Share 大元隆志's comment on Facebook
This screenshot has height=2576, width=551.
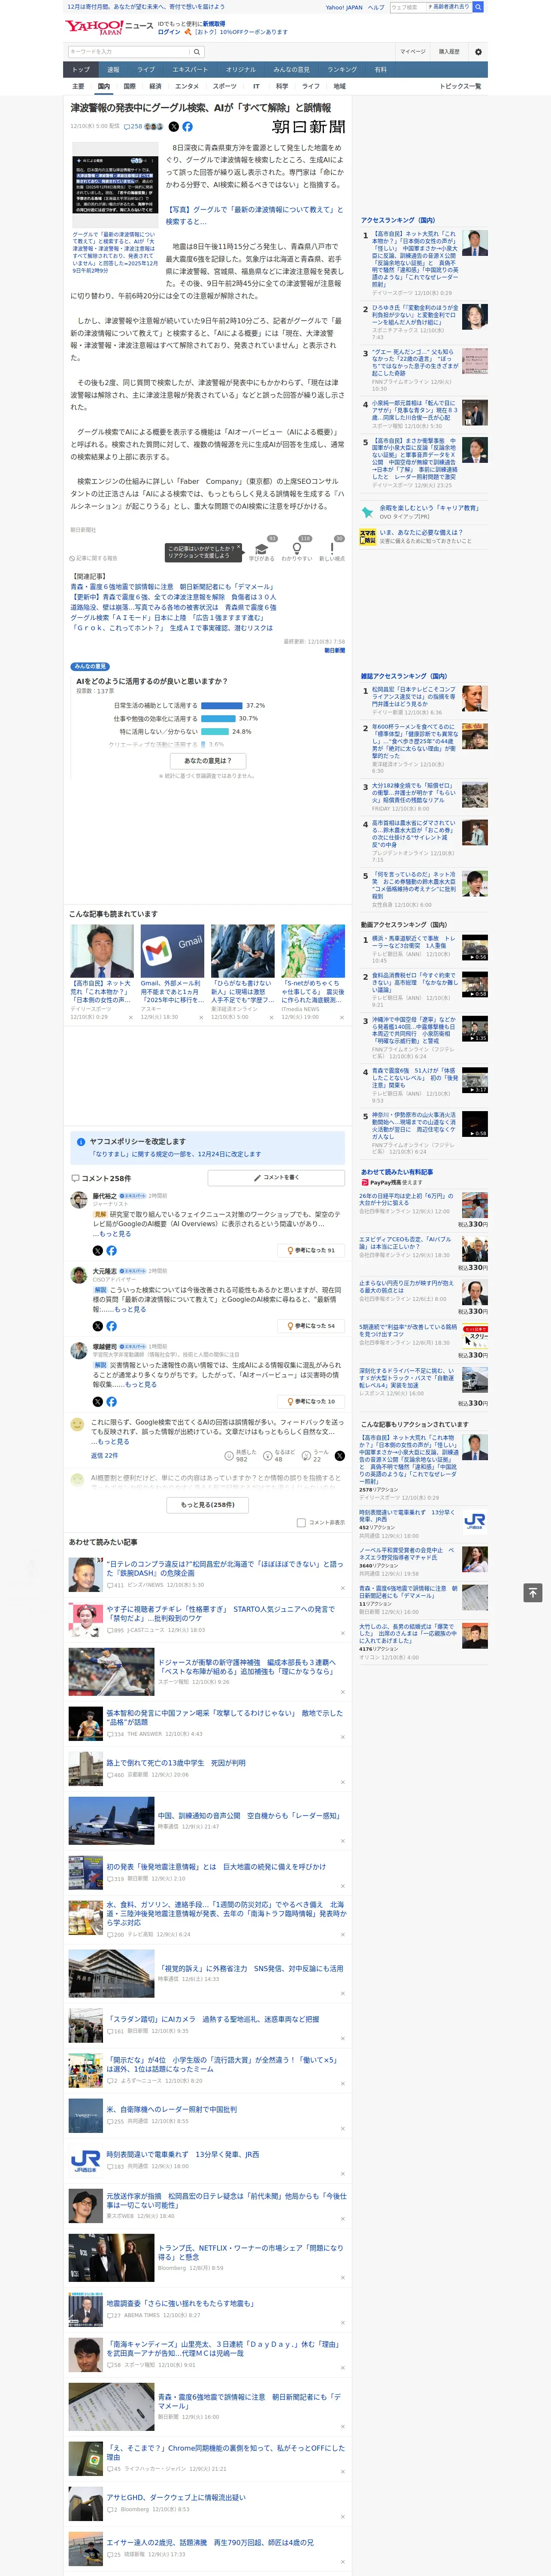[111, 1326]
